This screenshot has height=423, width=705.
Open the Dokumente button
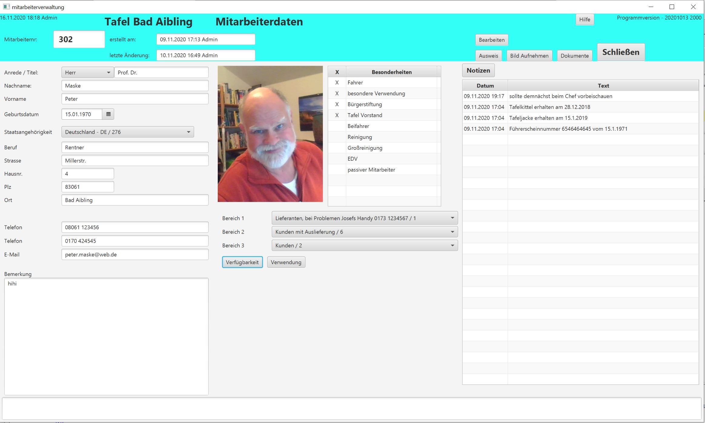(x=574, y=56)
